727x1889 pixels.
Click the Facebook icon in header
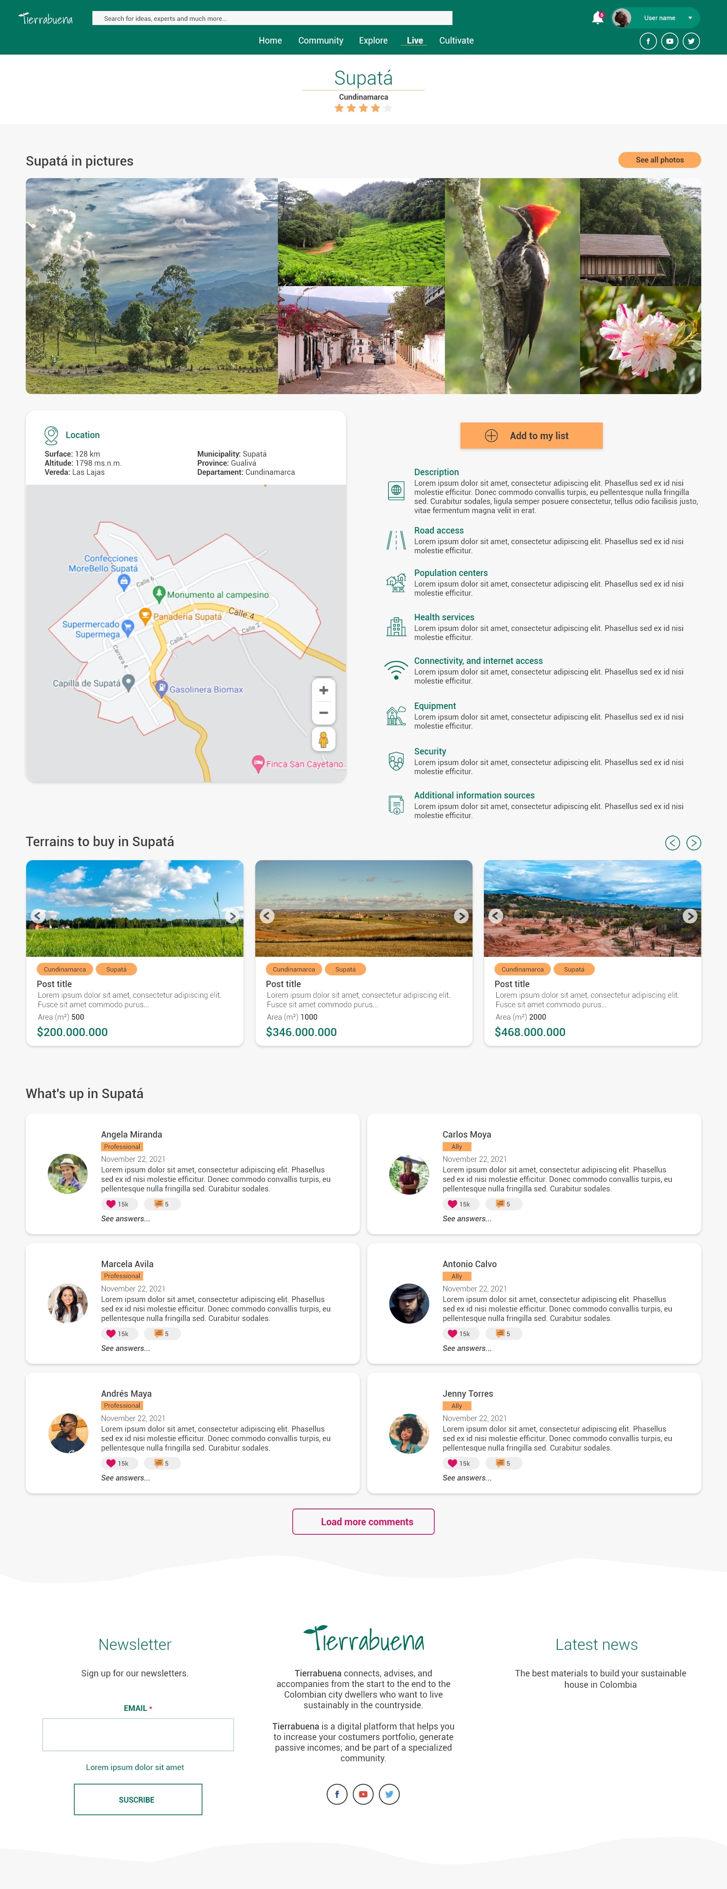(648, 41)
